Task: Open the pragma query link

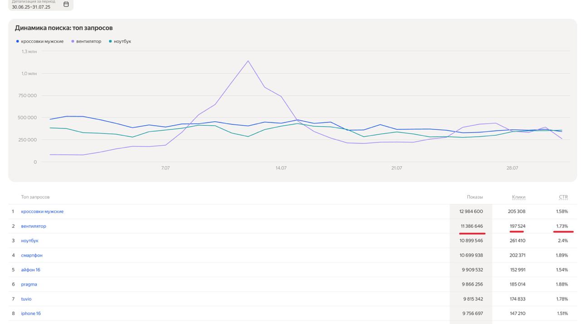Action: point(29,284)
